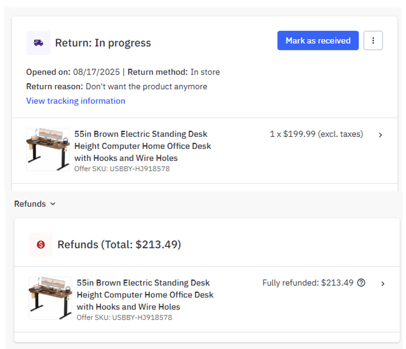Click the help question mark near Fully refunded
The image size is (406, 349).
(361, 283)
